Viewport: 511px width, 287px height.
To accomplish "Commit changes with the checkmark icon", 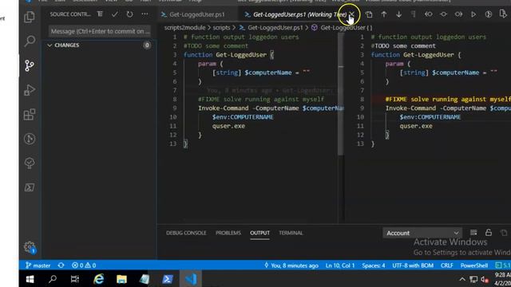I will (x=115, y=14).
